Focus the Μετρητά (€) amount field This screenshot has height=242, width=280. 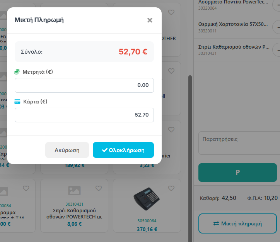84,85
